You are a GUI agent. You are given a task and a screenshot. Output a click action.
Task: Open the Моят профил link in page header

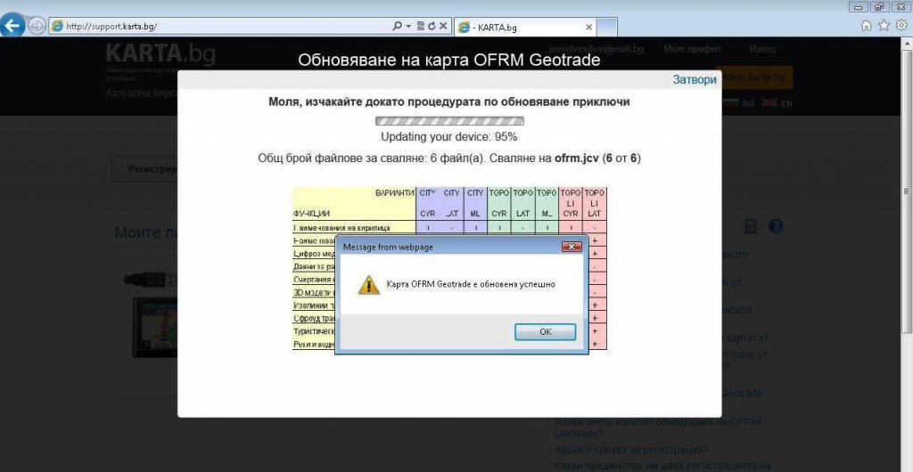(x=692, y=49)
